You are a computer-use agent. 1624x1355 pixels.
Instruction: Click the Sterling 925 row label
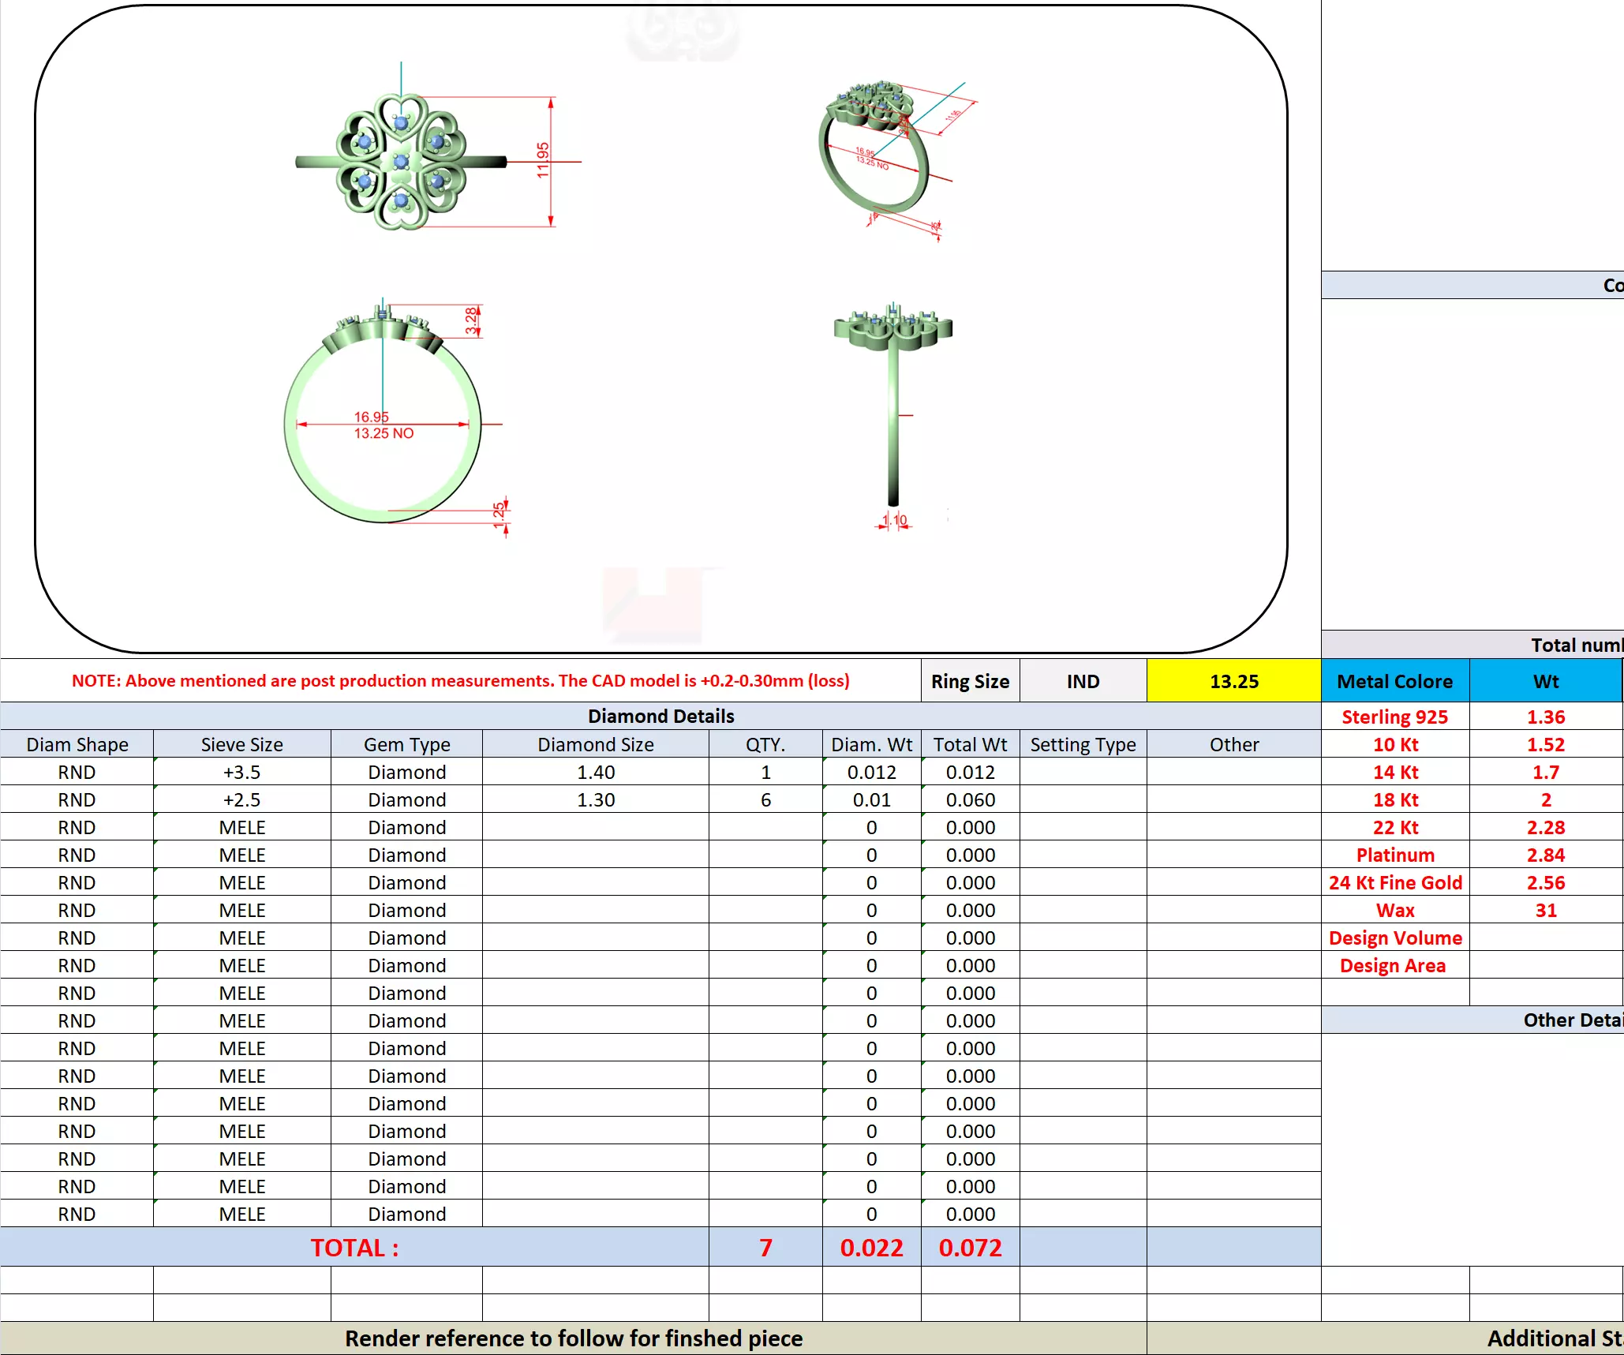pos(1394,717)
